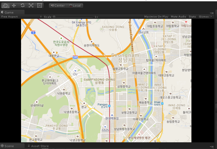Select the Rect transform tool
This screenshot has width=217, height=149.
click(x=39, y=6)
